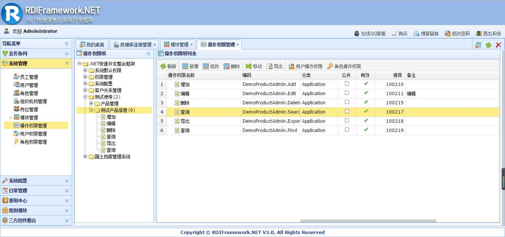Close the 操作权限管理 tab
The width and height of the screenshot is (505, 237).
[238, 45]
